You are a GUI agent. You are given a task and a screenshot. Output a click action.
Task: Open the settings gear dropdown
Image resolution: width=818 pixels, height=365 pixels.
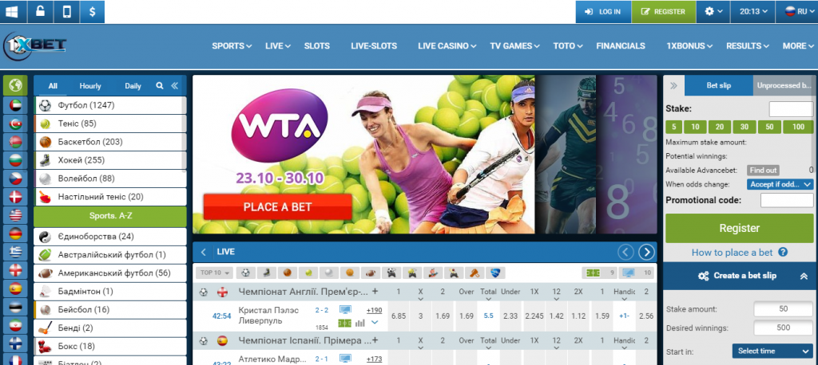[x=714, y=12]
